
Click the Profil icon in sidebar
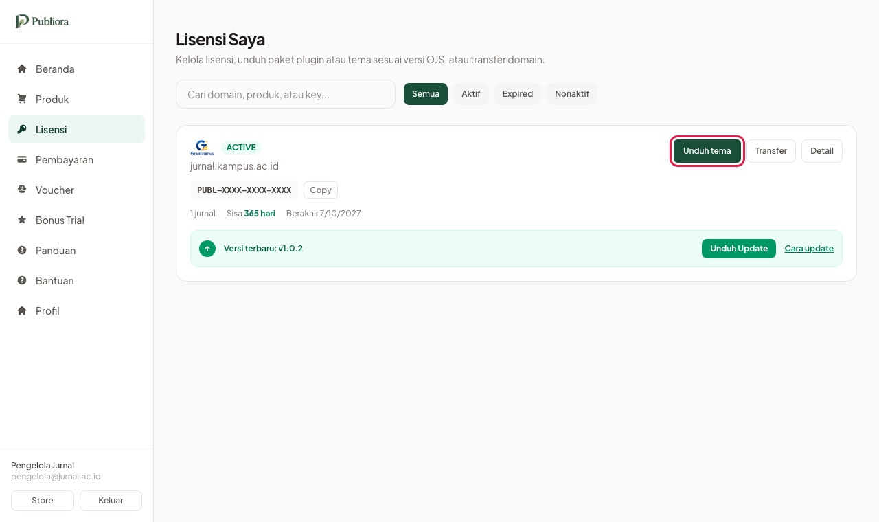(x=22, y=310)
